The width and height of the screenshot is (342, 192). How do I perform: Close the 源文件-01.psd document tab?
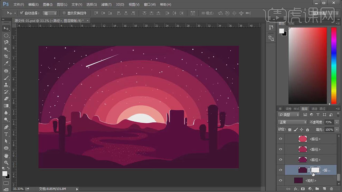coord(87,21)
